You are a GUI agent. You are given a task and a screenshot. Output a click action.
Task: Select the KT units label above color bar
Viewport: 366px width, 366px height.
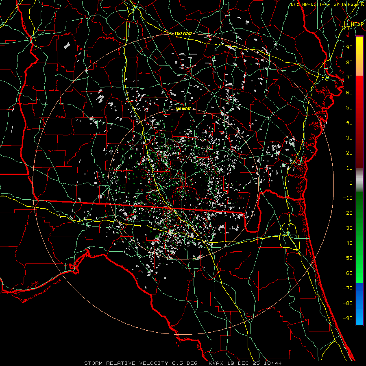click(x=347, y=28)
